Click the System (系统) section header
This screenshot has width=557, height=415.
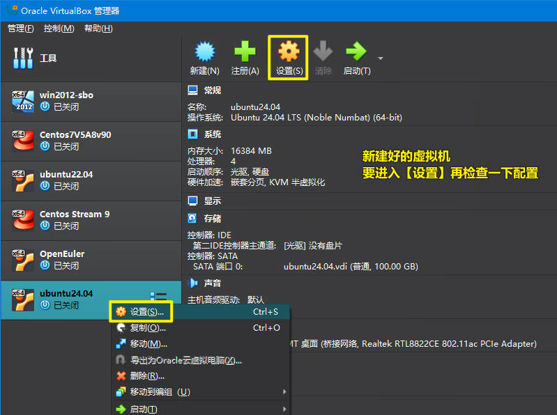coord(213,134)
